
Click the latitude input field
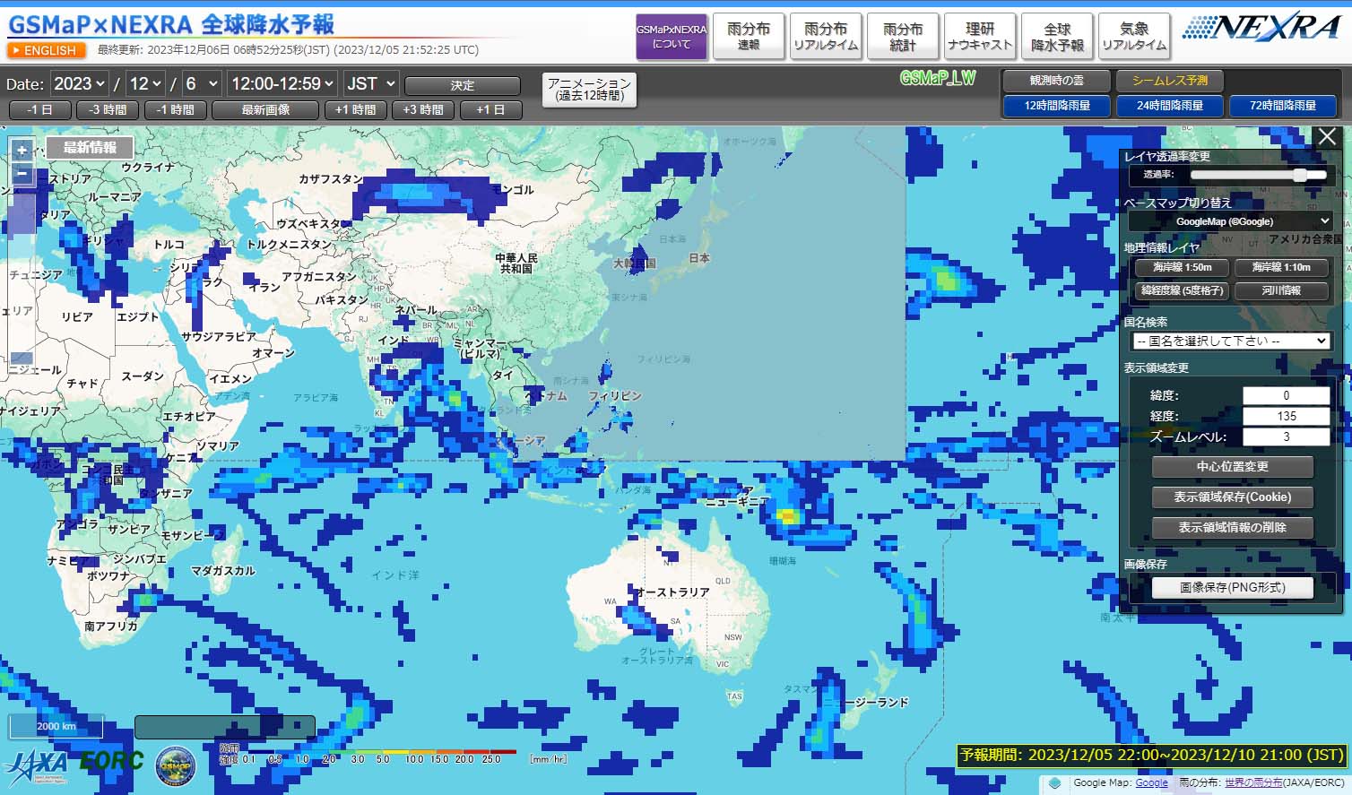(1286, 395)
